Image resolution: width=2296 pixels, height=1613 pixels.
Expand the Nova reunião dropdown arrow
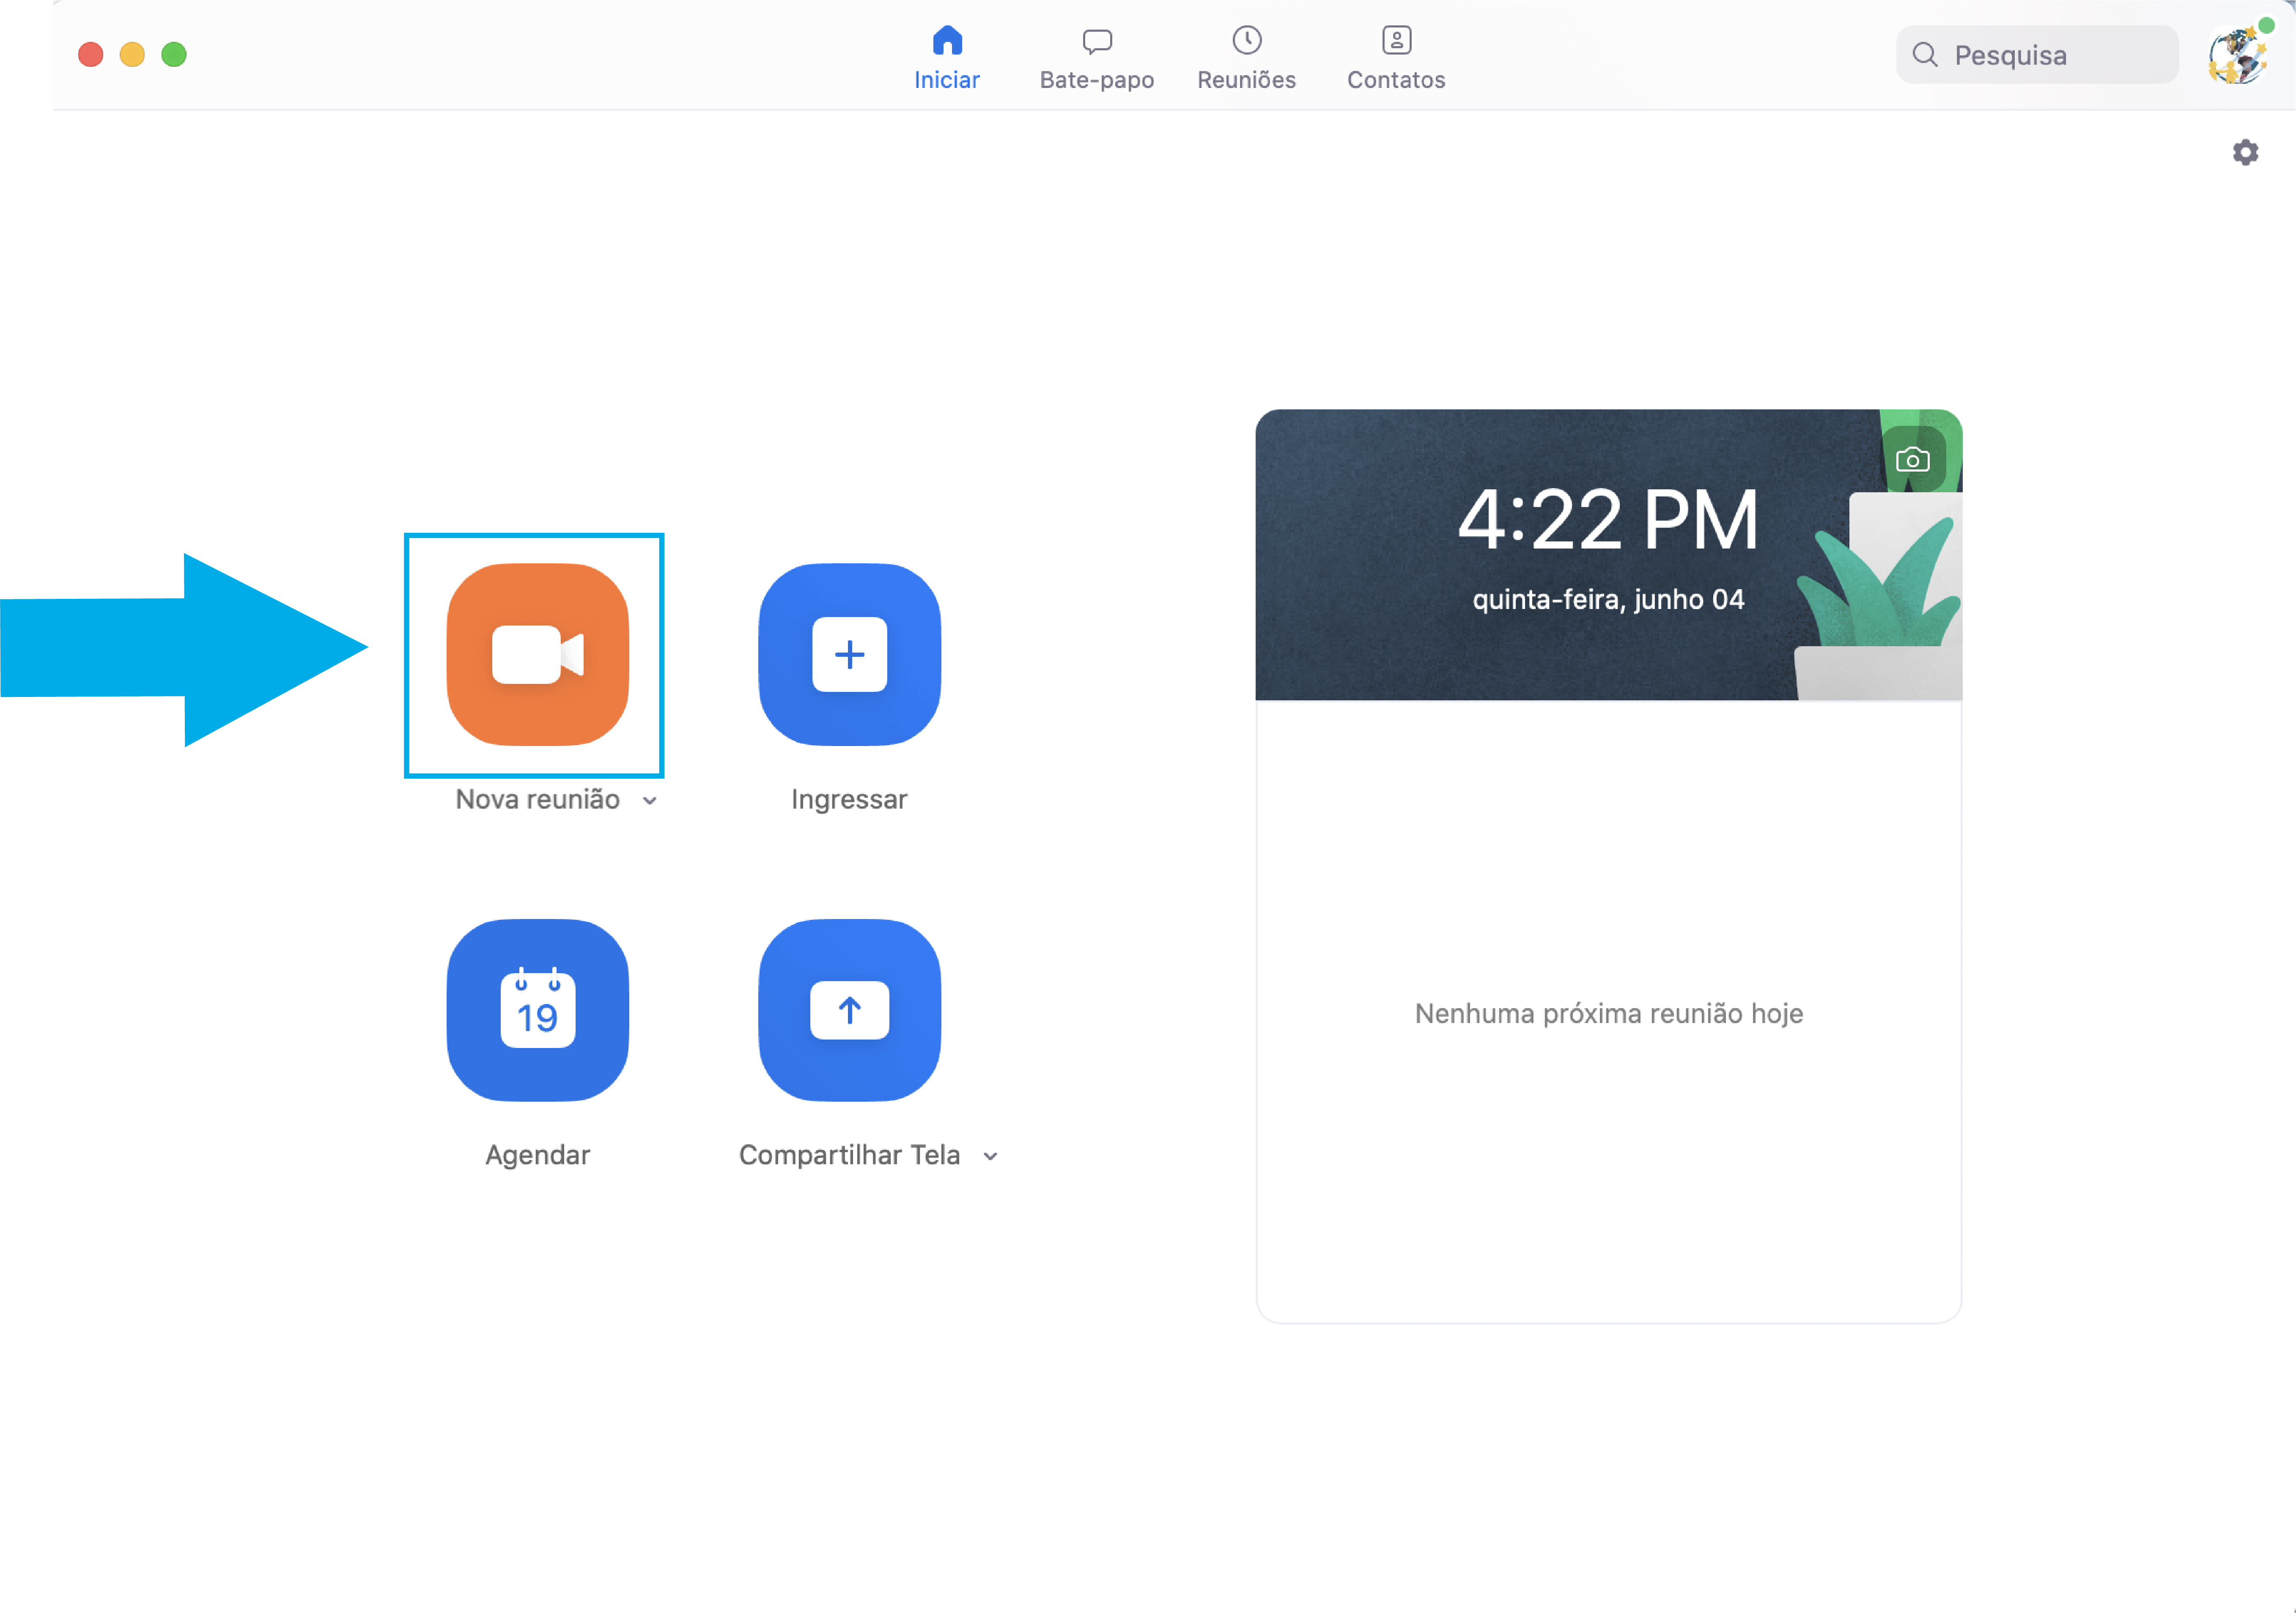pos(650,800)
